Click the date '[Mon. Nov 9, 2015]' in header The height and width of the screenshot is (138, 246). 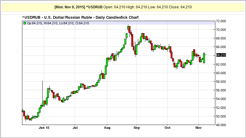tap(70, 7)
